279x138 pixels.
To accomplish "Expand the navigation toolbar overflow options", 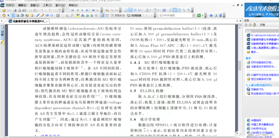I will 101,10.
